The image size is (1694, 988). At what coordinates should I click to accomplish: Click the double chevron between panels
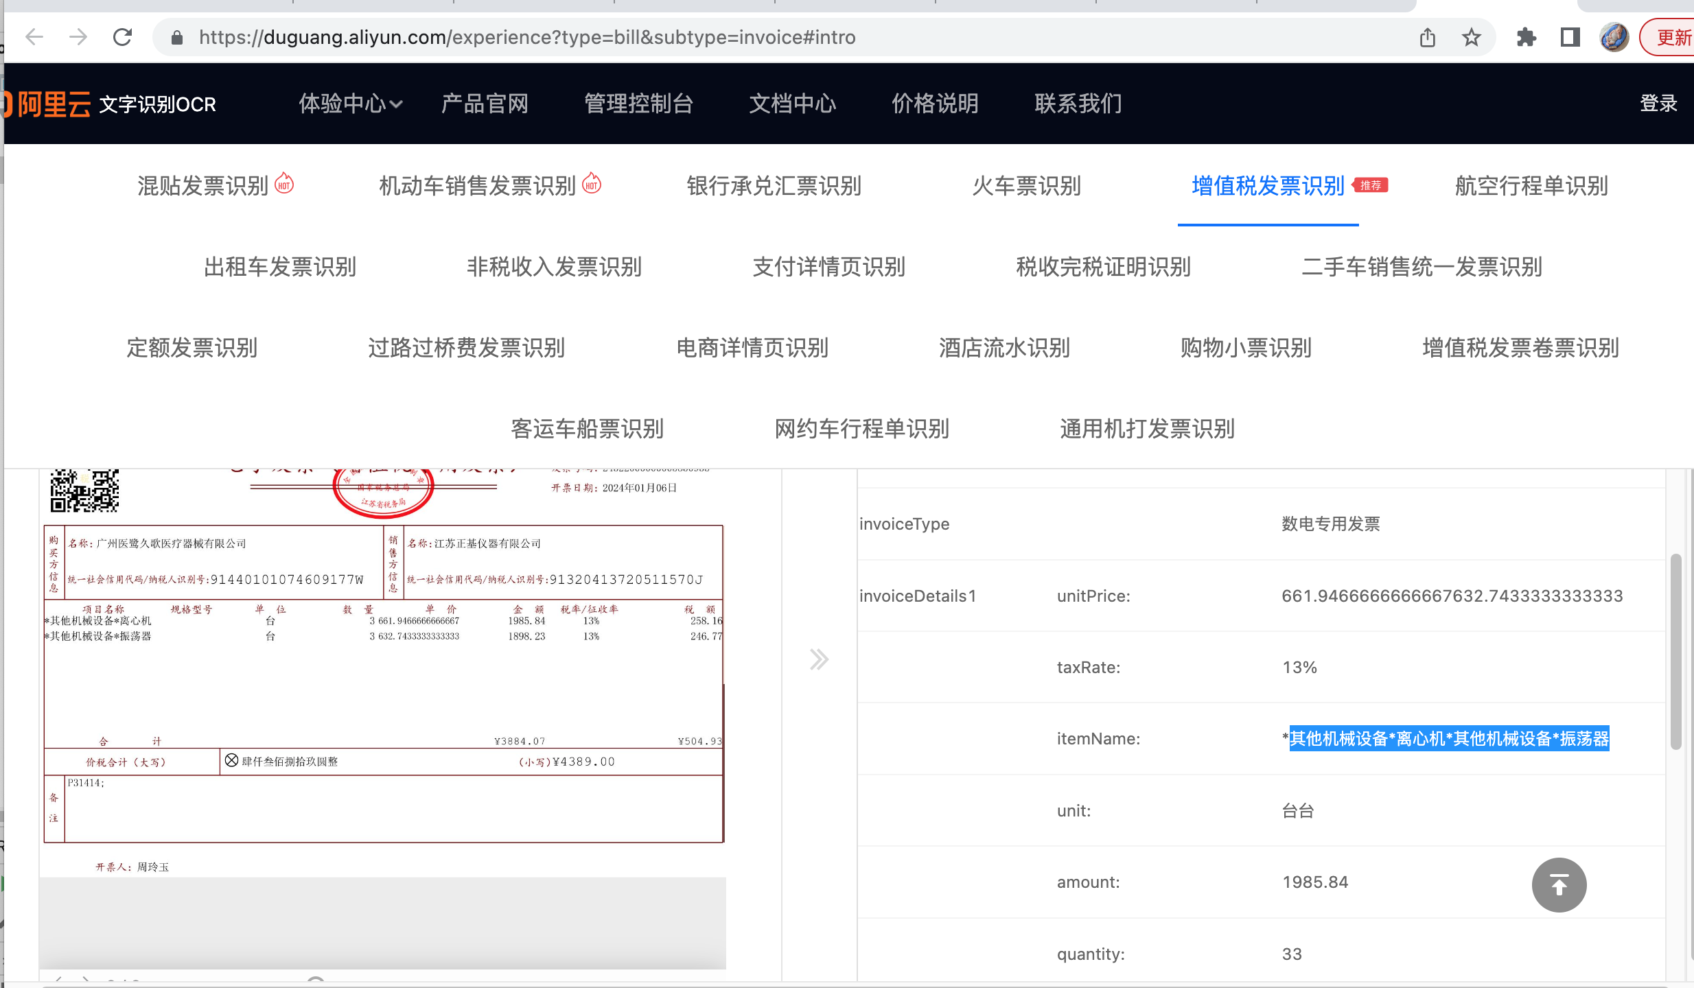click(818, 659)
